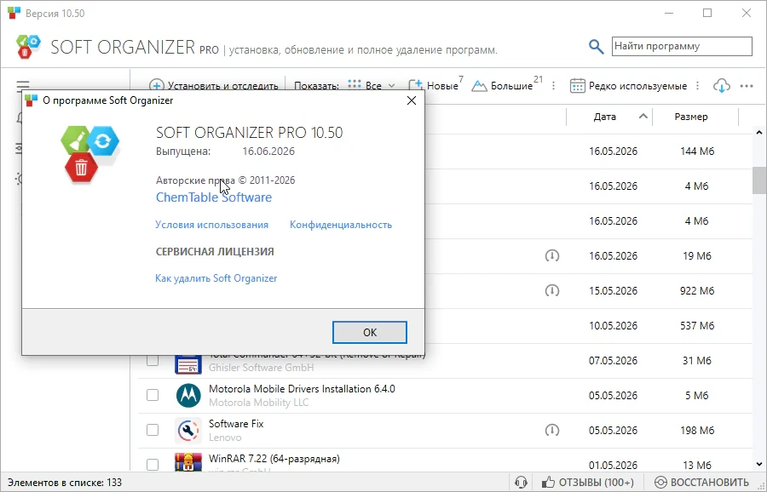Click the 537 Мб size cell

(x=697, y=325)
